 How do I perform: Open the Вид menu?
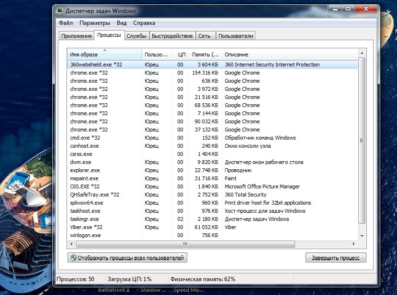[122, 23]
